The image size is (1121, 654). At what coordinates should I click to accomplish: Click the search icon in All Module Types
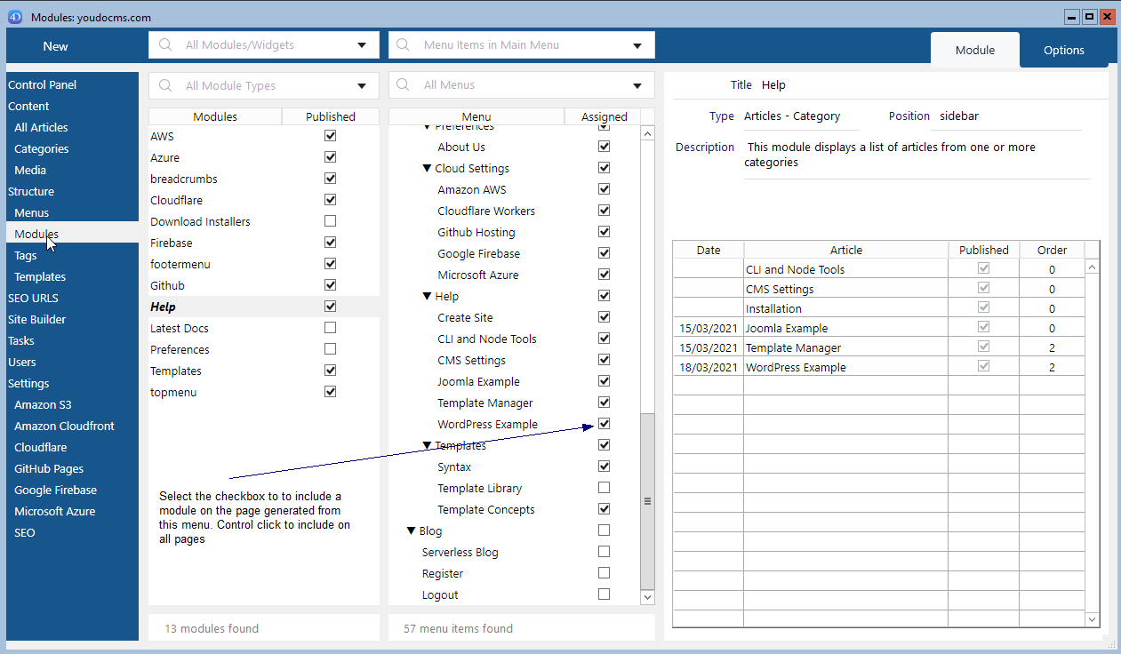click(x=165, y=86)
